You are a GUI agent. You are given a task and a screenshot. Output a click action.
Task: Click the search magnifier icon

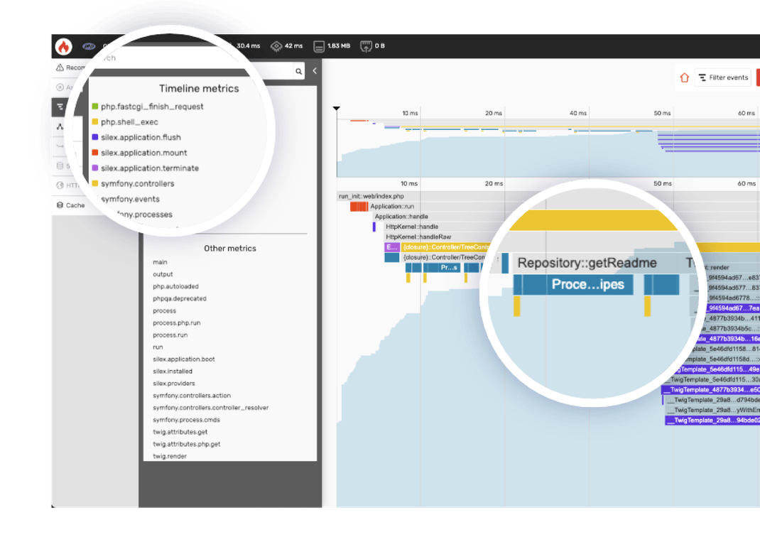(299, 71)
